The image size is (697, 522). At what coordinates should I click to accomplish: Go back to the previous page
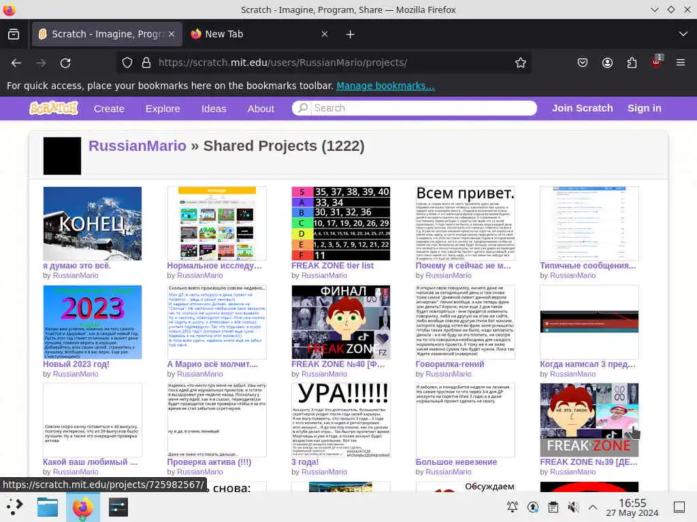[16, 63]
